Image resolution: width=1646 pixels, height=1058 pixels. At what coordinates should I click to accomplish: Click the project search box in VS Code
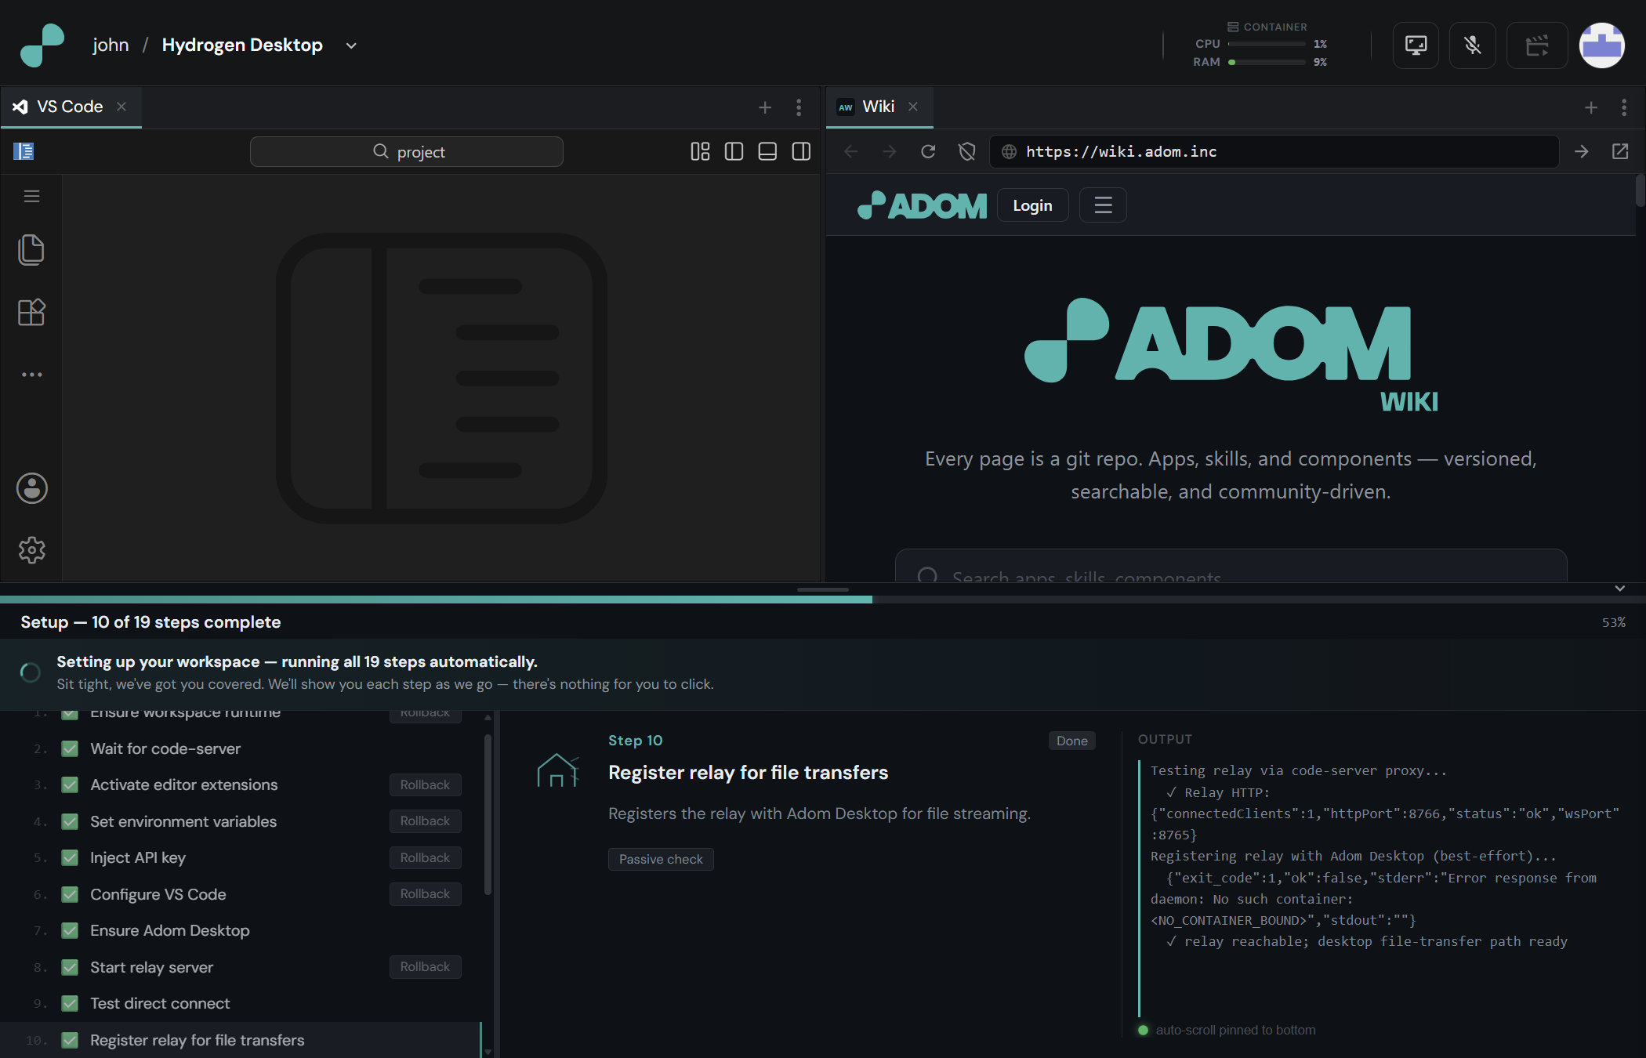[406, 151]
